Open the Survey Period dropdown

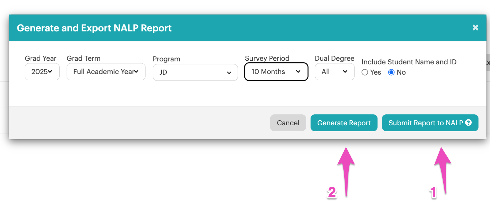click(276, 72)
